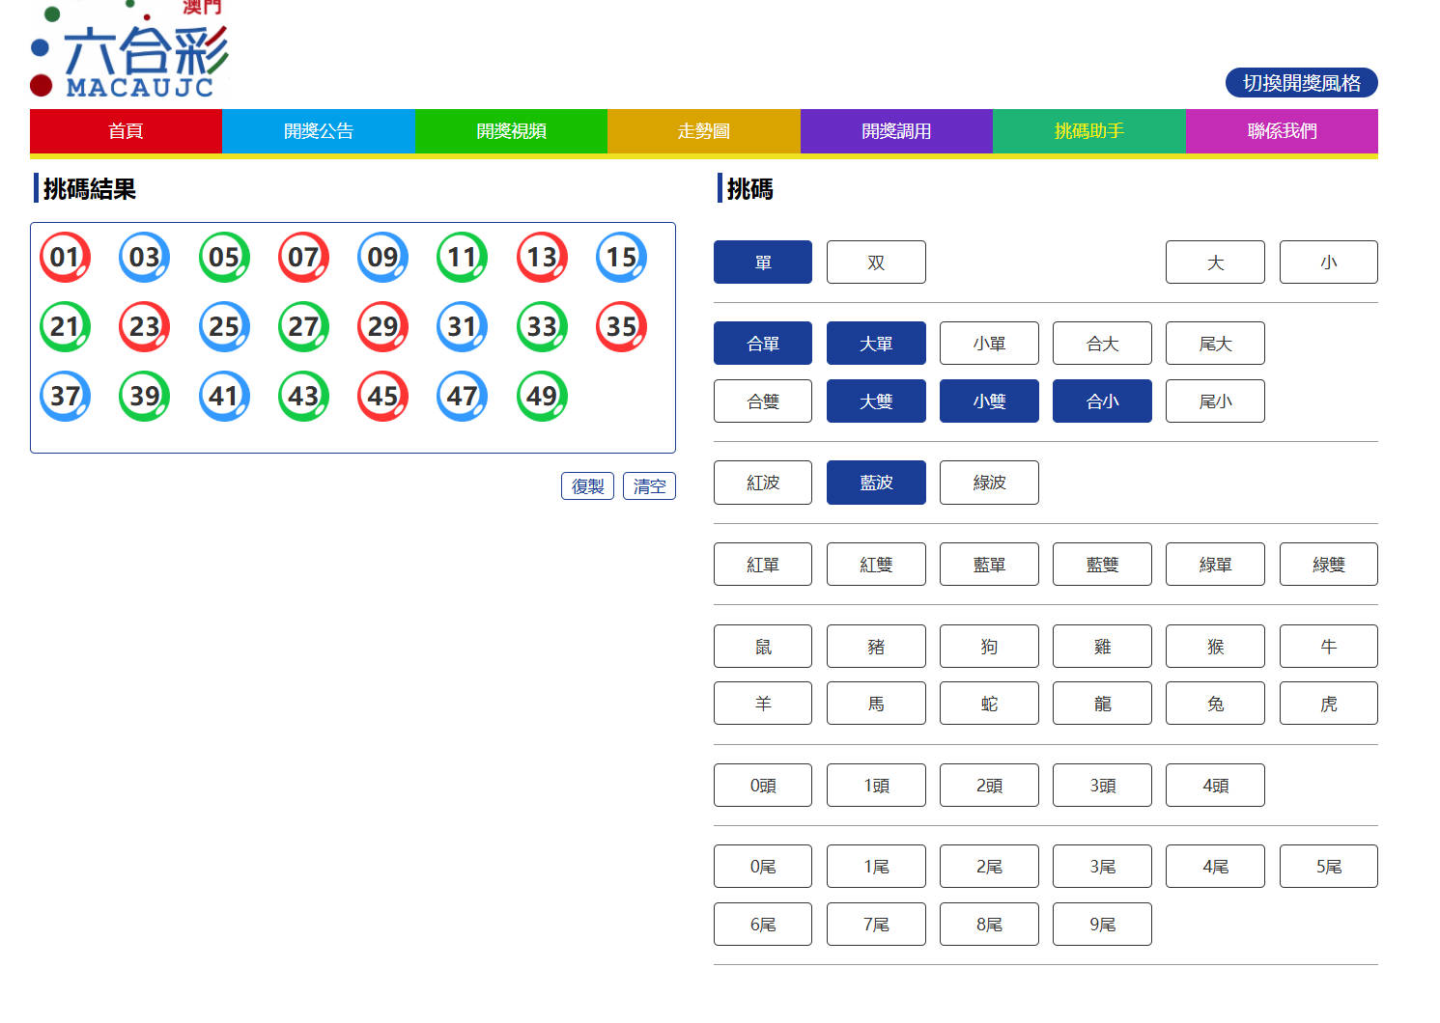
Task: Enable the 9尾 tail filter
Action: tap(1101, 925)
